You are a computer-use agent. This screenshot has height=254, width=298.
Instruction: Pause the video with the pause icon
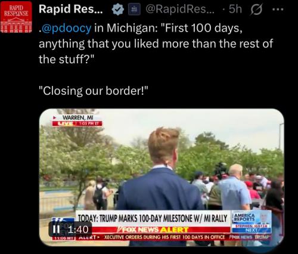57,230
